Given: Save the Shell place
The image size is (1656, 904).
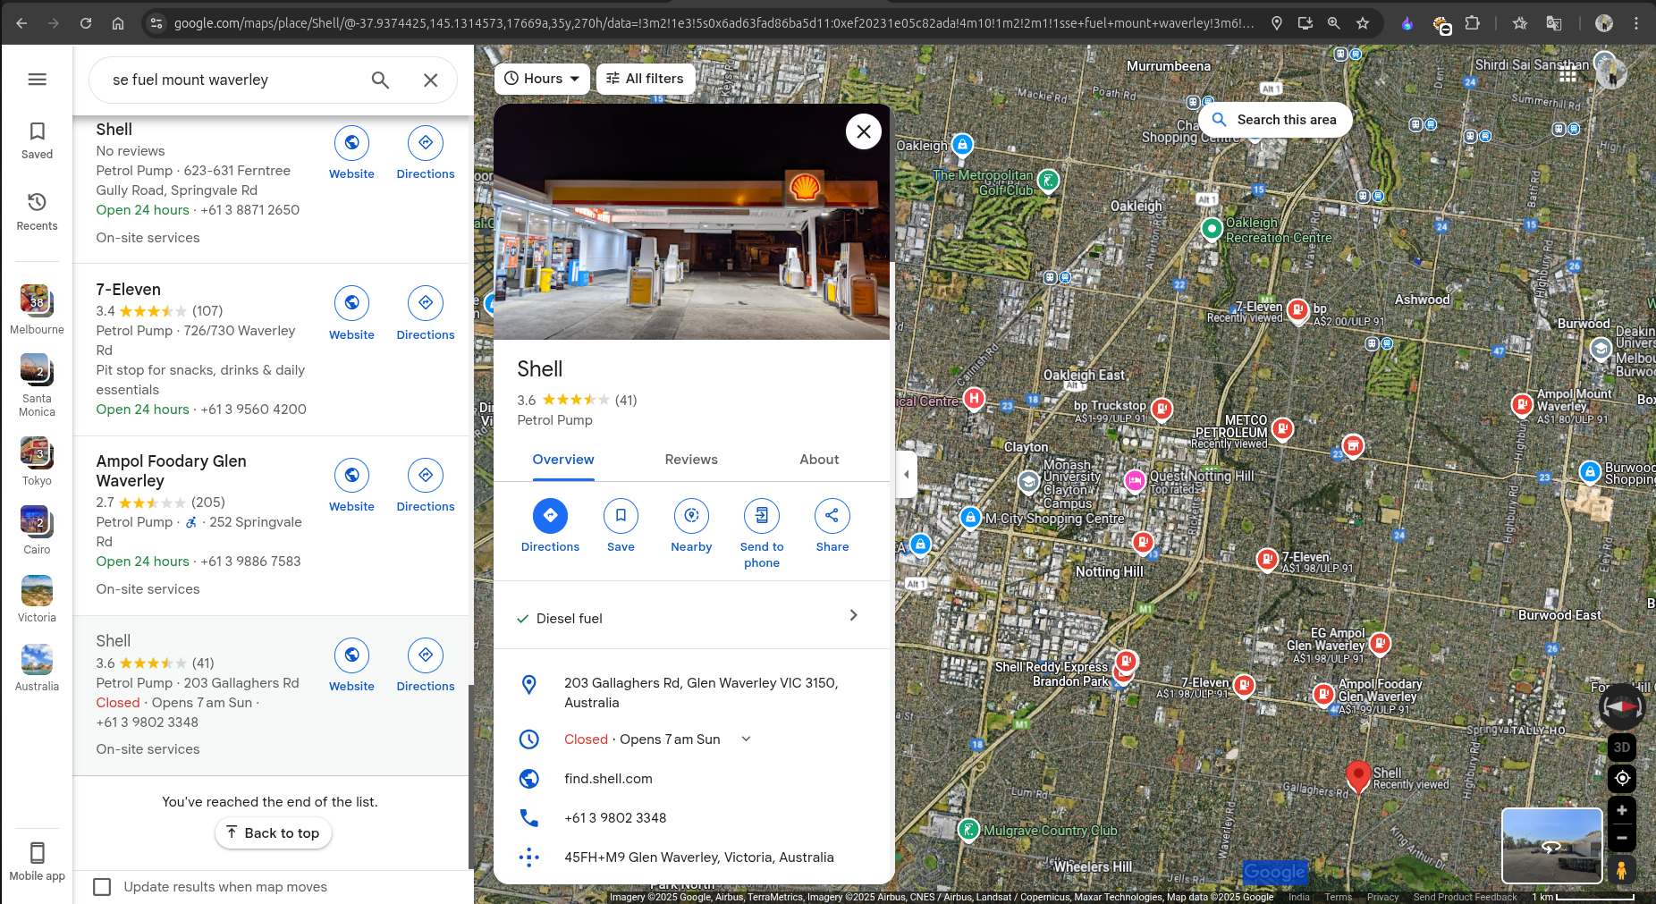Looking at the screenshot, I should coord(621,526).
